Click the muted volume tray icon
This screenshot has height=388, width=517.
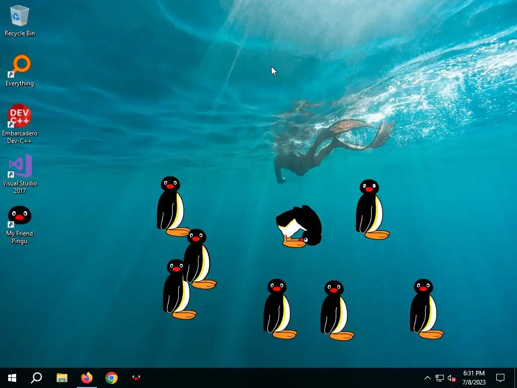point(452,378)
